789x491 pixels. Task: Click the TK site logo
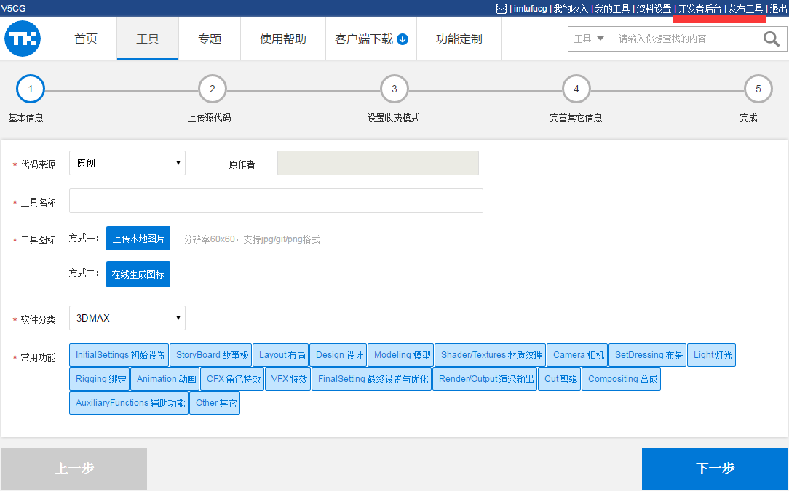(x=23, y=39)
